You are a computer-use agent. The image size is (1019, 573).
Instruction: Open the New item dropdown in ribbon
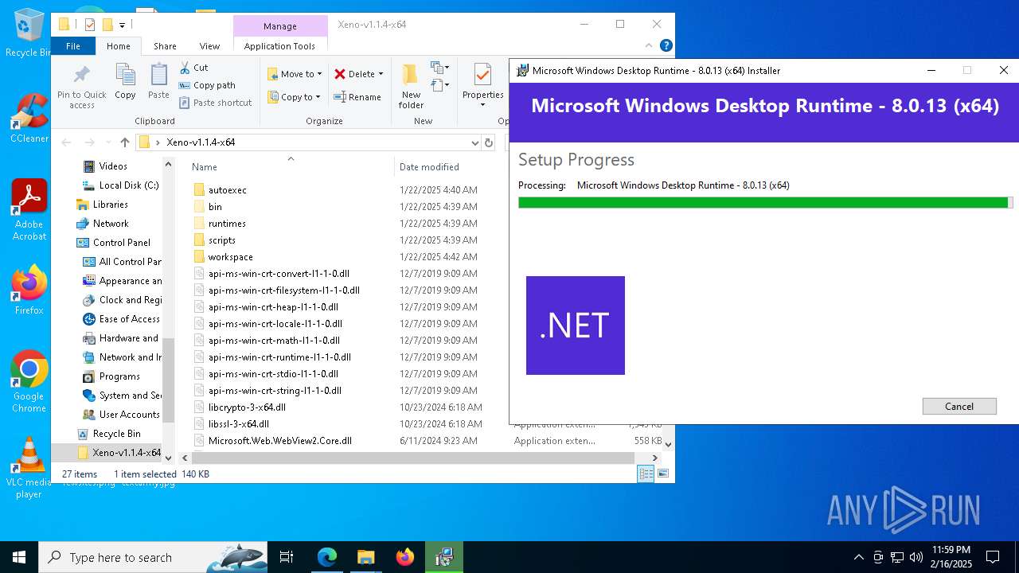pyautogui.click(x=440, y=68)
